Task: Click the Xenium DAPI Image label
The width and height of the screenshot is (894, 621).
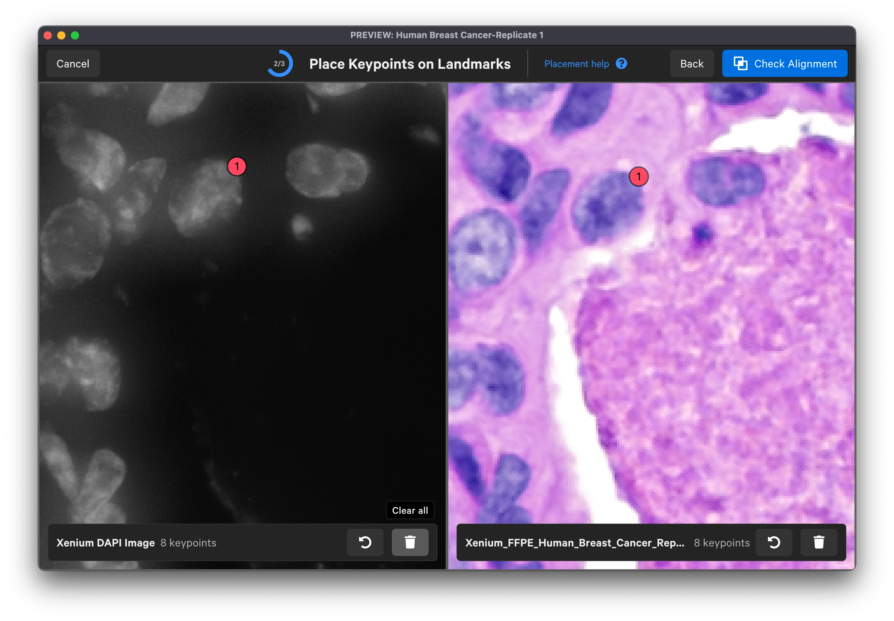Action: coord(106,543)
